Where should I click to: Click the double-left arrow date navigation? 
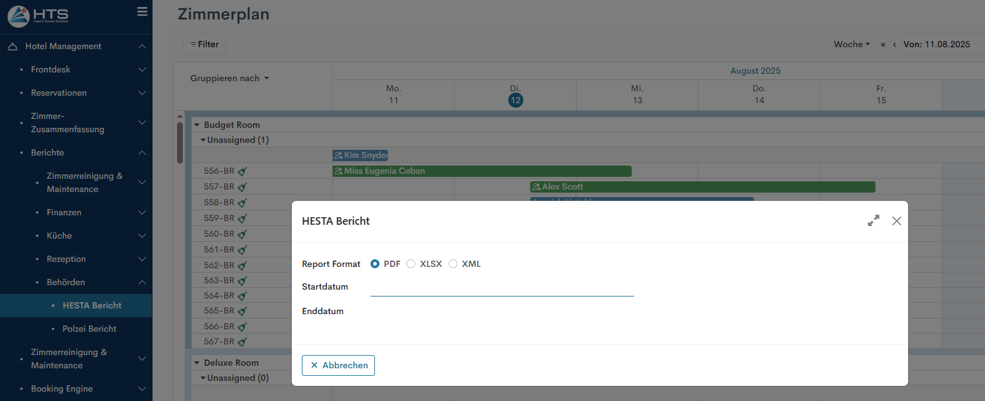click(x=883, y=45)
